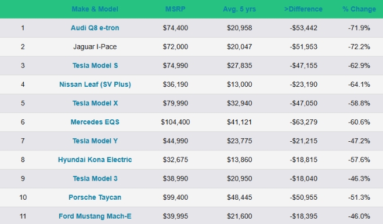Sort by the % Change header
The height and width of the screenshot is (224, 383).
point(359,9)
